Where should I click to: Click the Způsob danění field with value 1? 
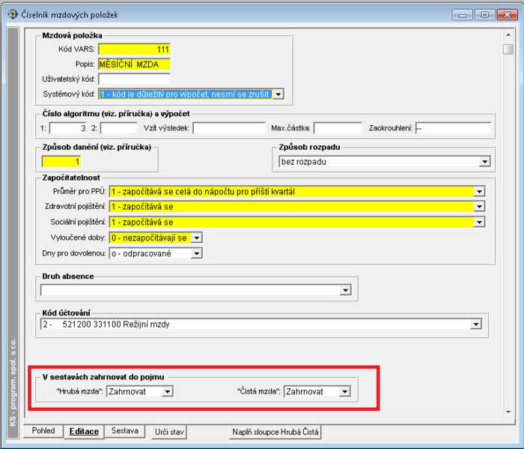61,162
